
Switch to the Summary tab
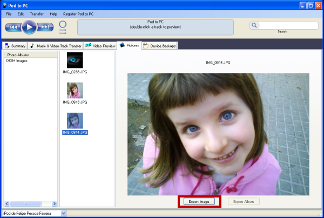click(x=15, y=46)
